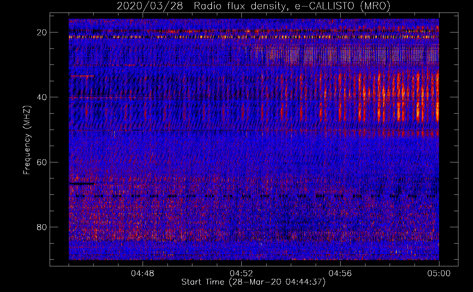Click the plot title "2020/03/28 Radio flux density, e-CALLISTO (MRO)"
Screen dimensions: 473x292
[253, 6]
